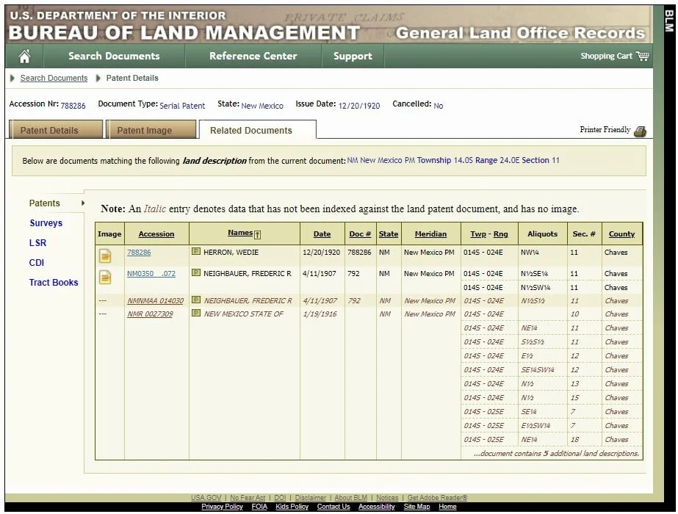This screenshot has height=514, width=678.
Task: Sort table by Date column
Action: 322,234
